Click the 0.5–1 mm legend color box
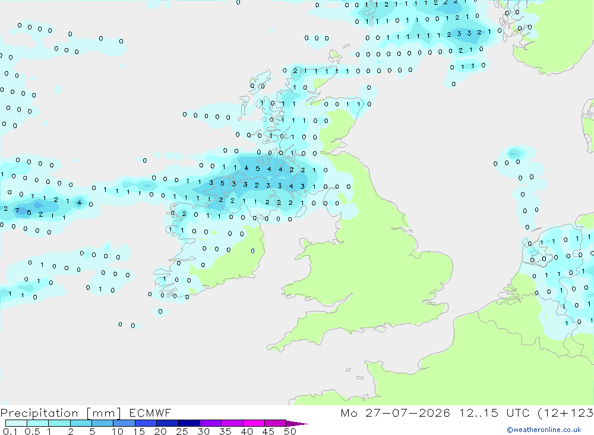 tap(38, 423)
